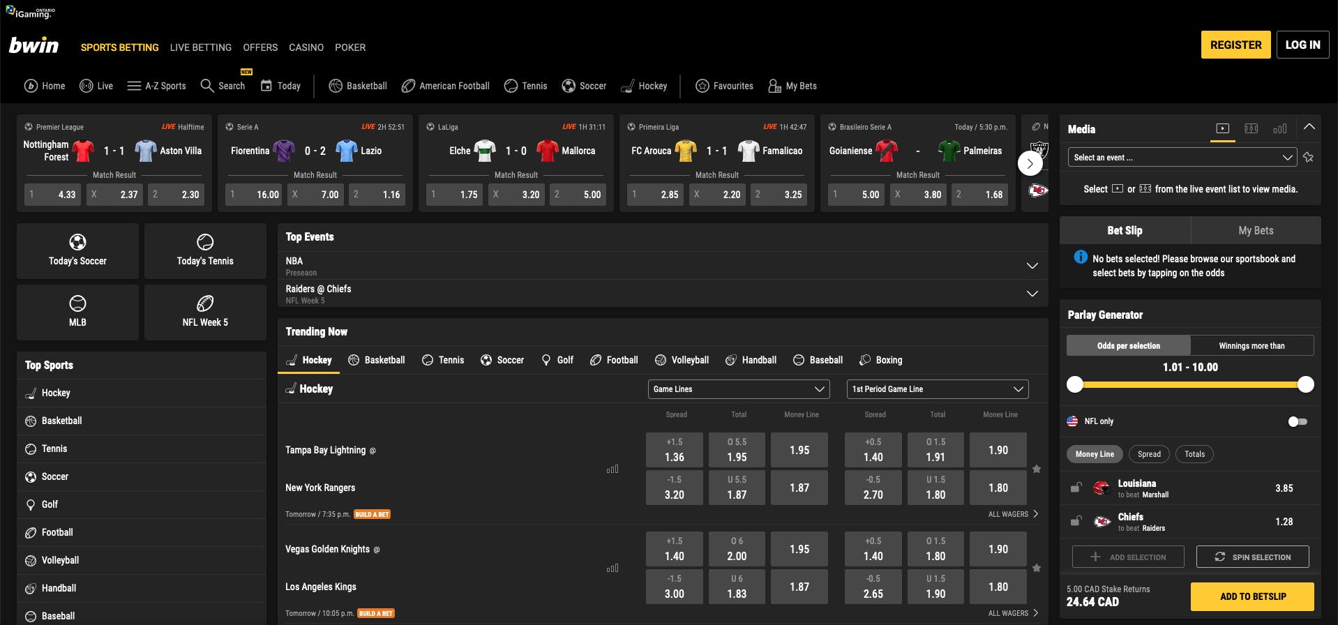Open All Wagers for Golden Knights at Kings

(x=1013, y=613)
